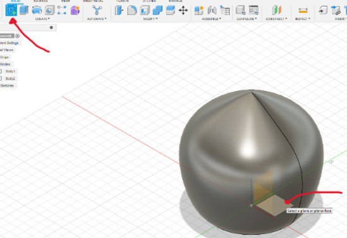347x238 pixels.
Task: Open the ASSEMBLE dropdown menu
Action: point(212,19)
